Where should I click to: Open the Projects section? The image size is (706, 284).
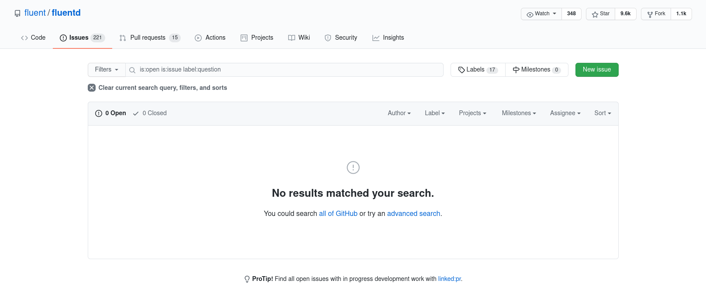[257, 38]
